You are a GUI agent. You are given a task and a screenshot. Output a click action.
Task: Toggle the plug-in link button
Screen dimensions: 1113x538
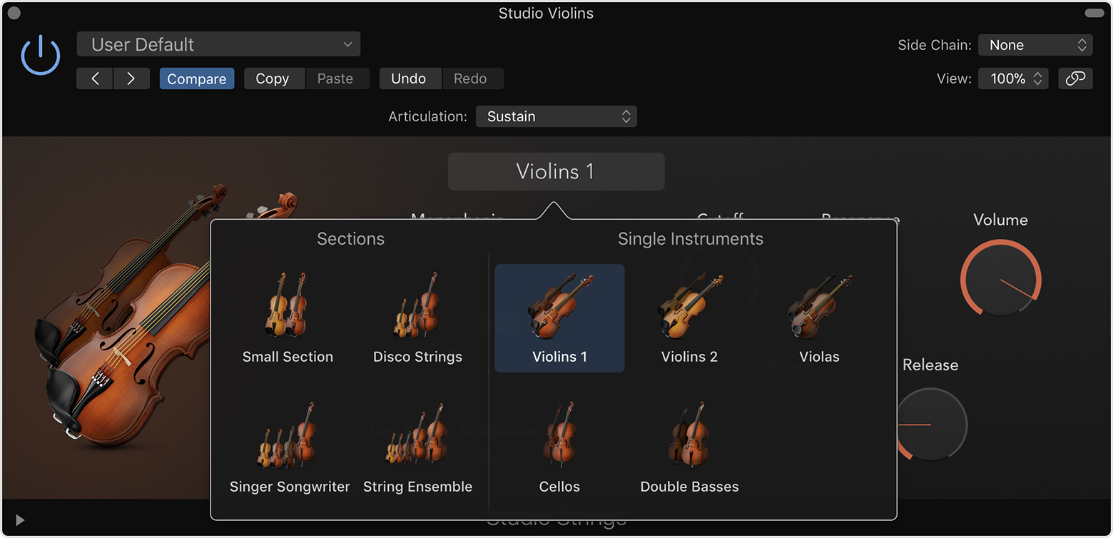(x=1075, y=78)
